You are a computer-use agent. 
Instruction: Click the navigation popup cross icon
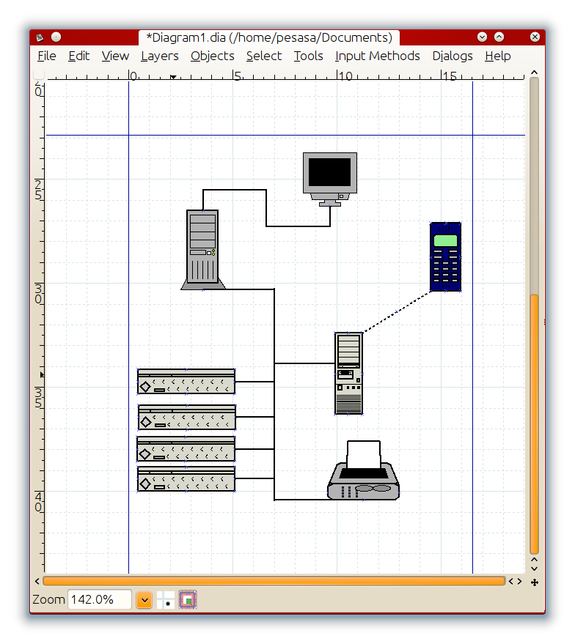[x=535, y=582]
